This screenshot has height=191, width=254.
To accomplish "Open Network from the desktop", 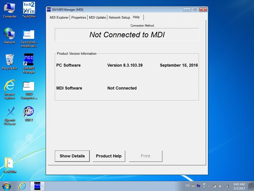I will tap(10, 33).
